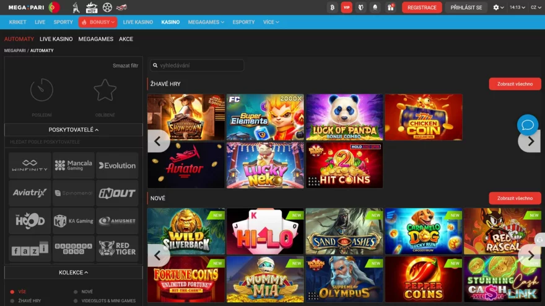The image size is (545, 306).
Task: Show favorite games star icon
Action: pos(105,90)
